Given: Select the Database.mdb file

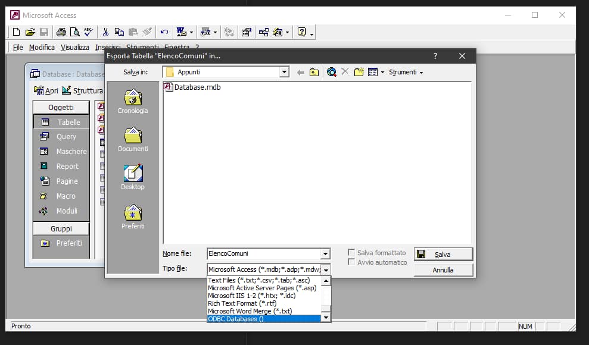Looking at the screenshot, I should 192,87.
